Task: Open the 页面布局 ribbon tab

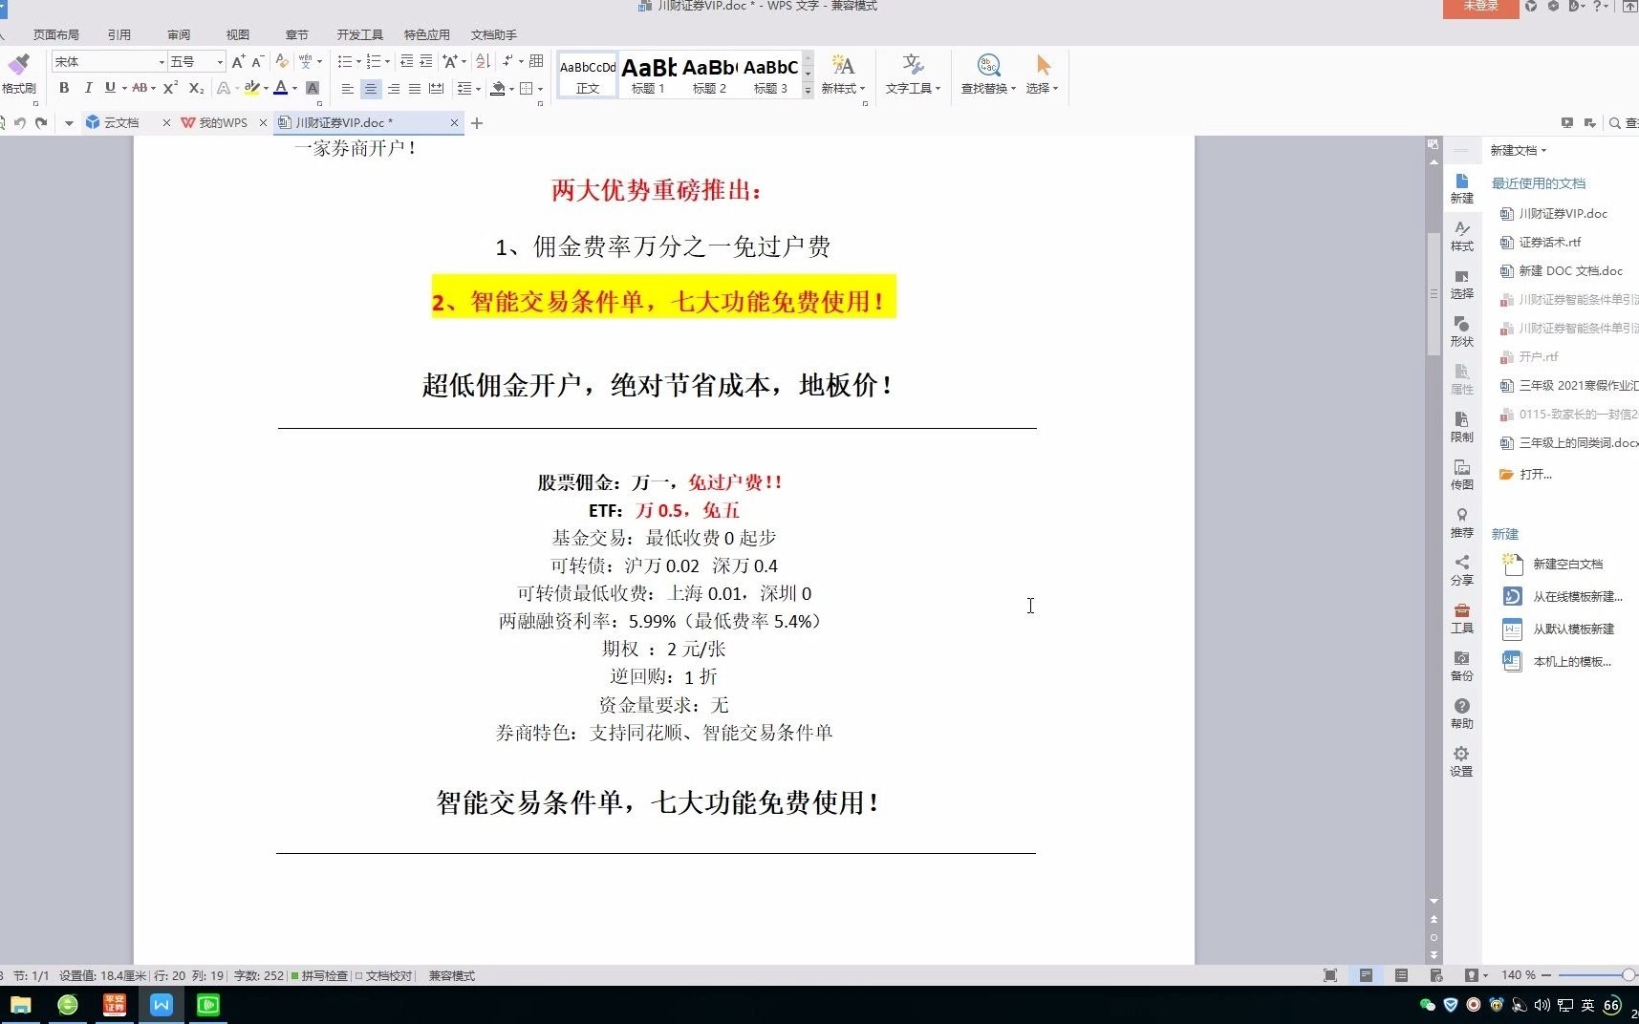Action: coord(56,34)
